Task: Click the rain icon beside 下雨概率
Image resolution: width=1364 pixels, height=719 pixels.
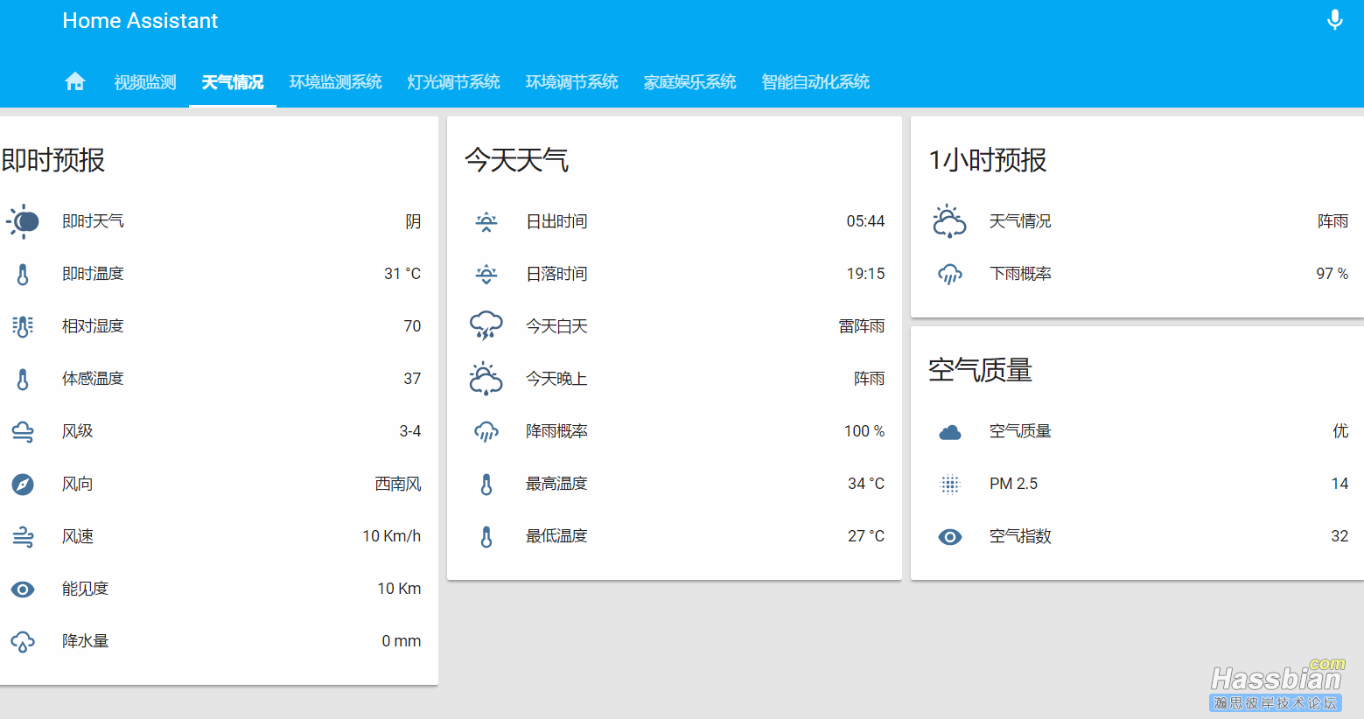Action: tap(950, 274)
